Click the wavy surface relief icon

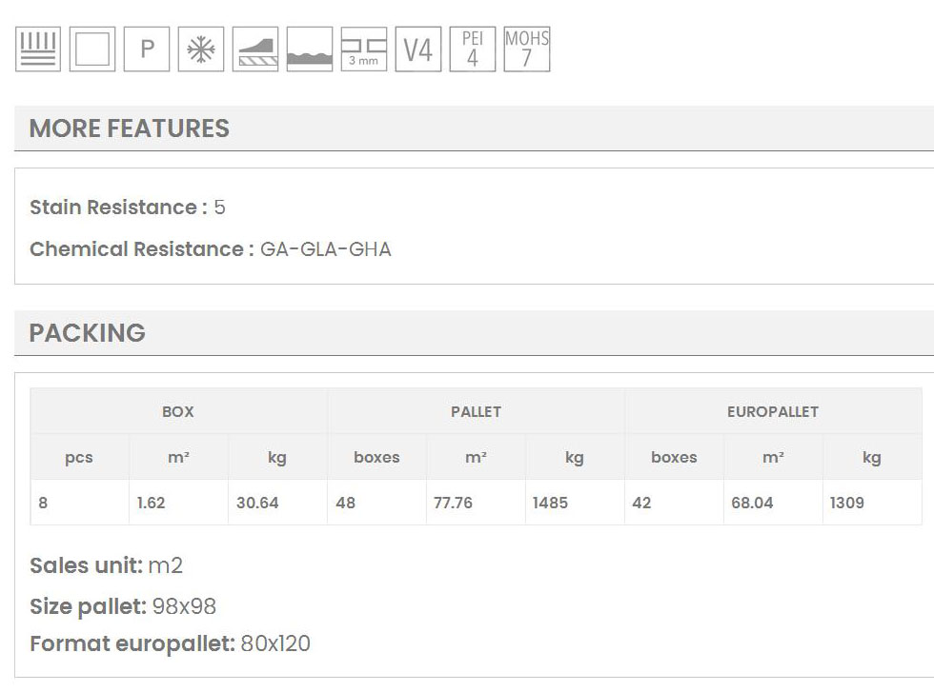click(x=310, y=49)
